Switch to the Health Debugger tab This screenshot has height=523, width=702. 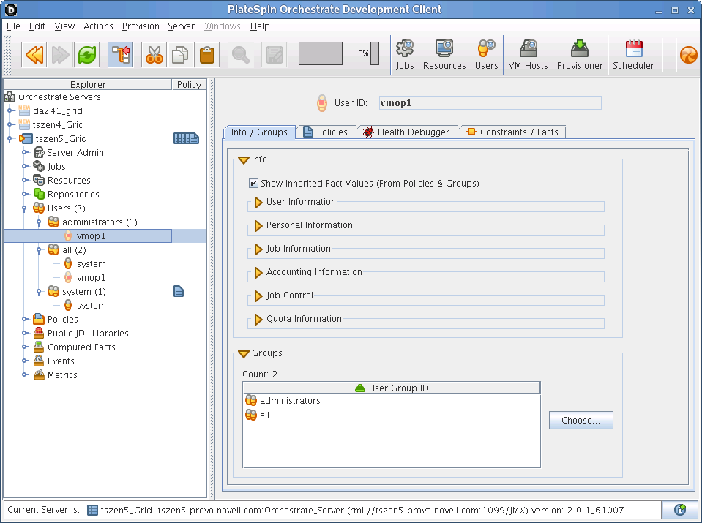(x=407, y=132)
